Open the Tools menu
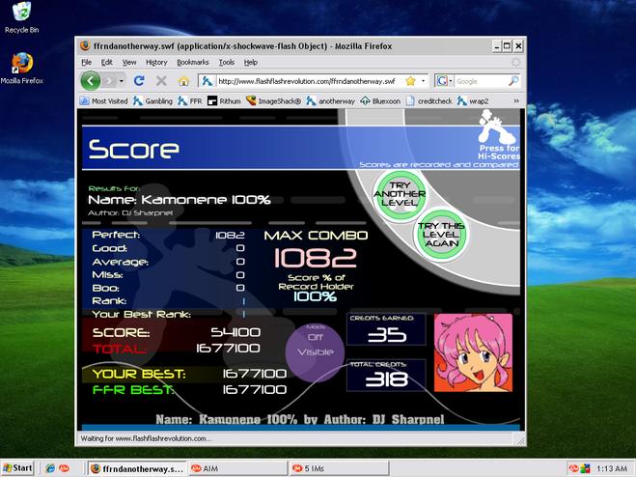This screenshot has height=477, width=636. 227,62
